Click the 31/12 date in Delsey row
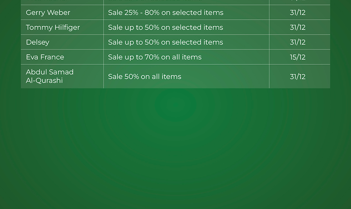The height and width of the screenshot is (209, 351). pos(298,42)
